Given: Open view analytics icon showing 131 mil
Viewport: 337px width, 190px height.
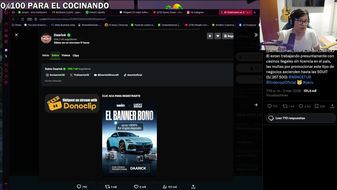Looking at the screenshot, I should coord(165,187).
